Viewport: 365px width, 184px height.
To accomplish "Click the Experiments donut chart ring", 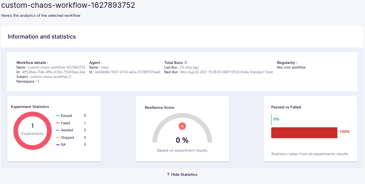I will pos(17,131).
